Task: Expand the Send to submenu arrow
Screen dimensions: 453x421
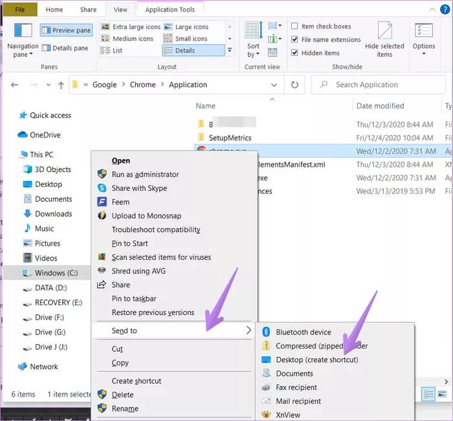Action: click(x=249, y=330)
